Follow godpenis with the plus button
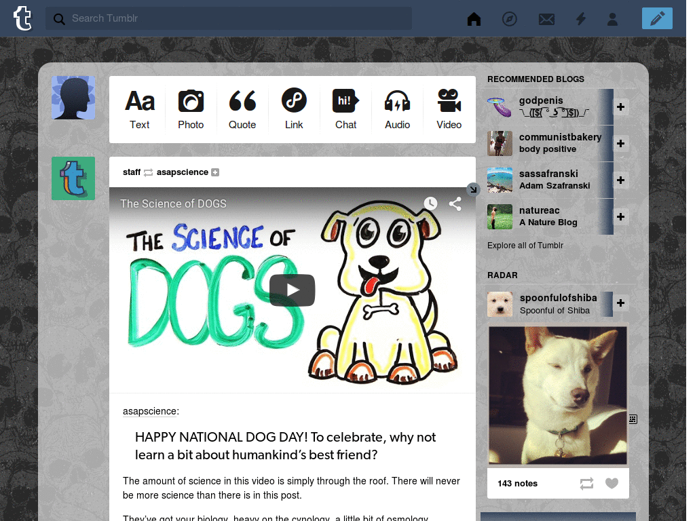This screenshot has width=695, height=521. (x=620, y=107)
